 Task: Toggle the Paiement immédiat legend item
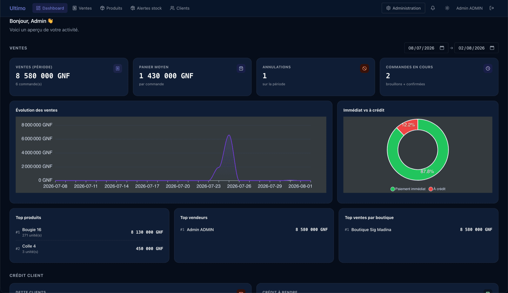click(408, 189)
